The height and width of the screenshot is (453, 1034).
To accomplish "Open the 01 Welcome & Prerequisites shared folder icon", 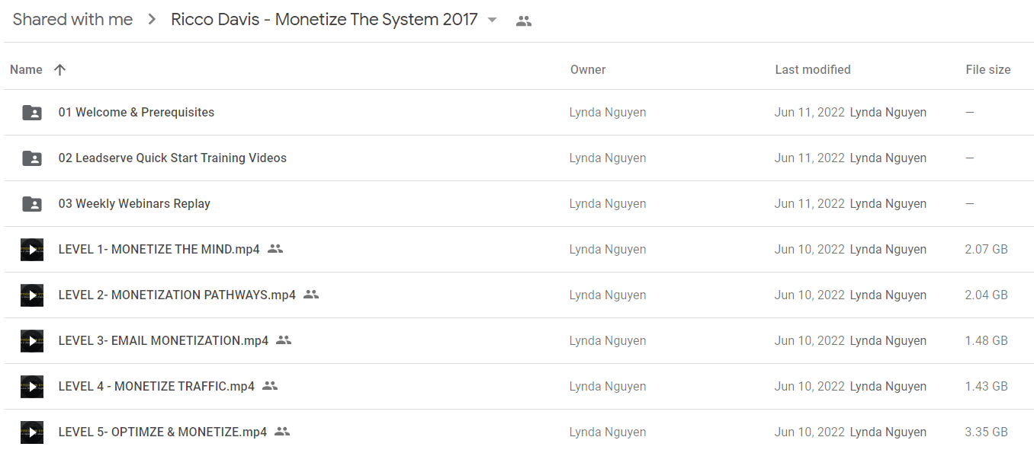I will (32, 113).
